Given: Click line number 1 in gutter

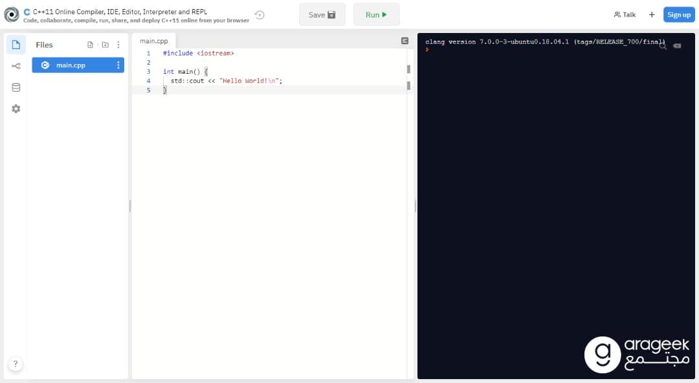Looking at the screenshot, I should click(x=148, y=53).
